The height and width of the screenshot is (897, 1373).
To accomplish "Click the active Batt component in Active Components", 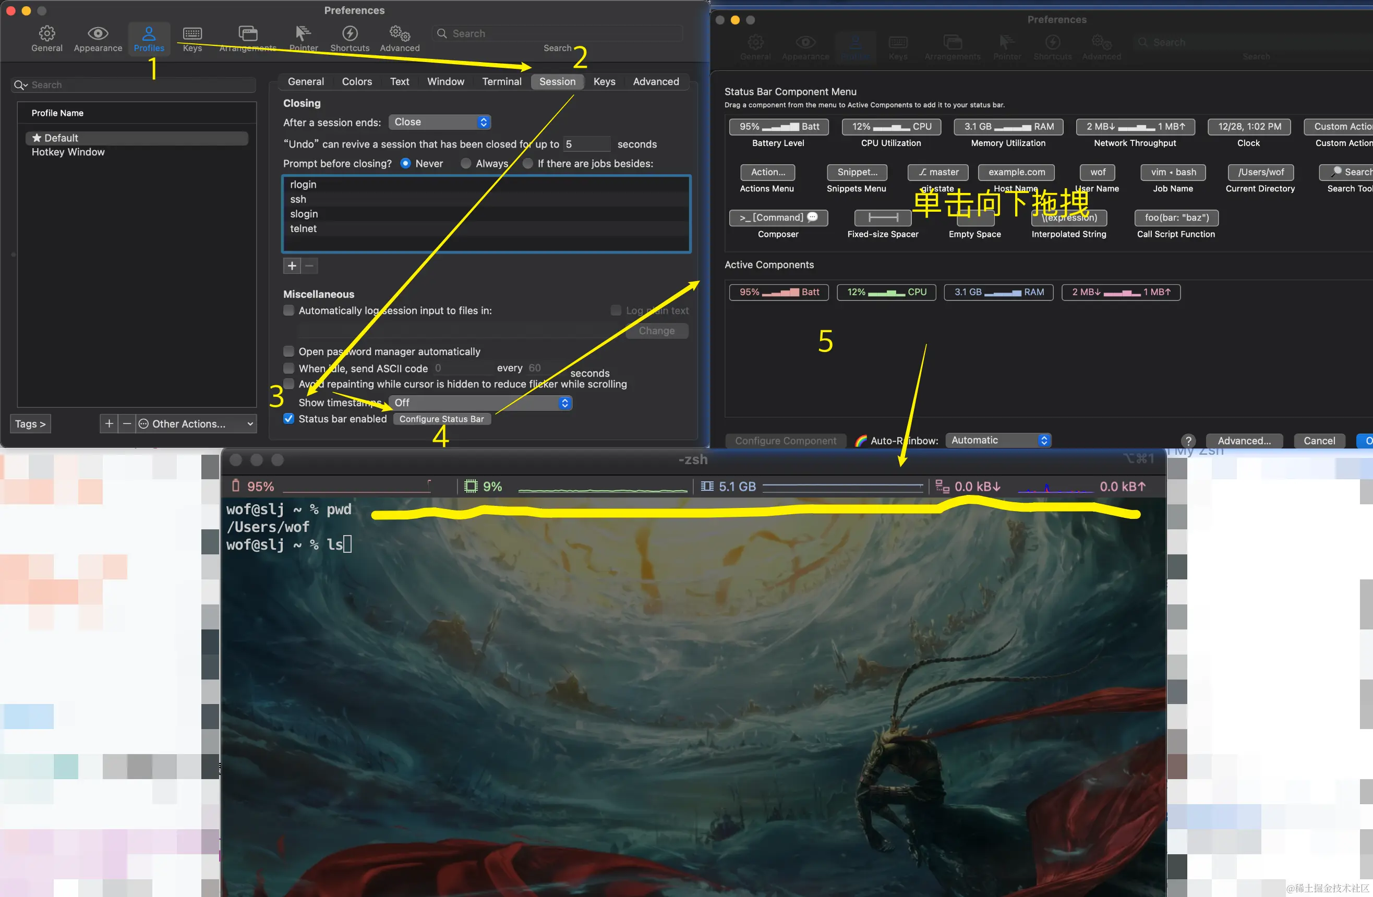I will point(778,293).
